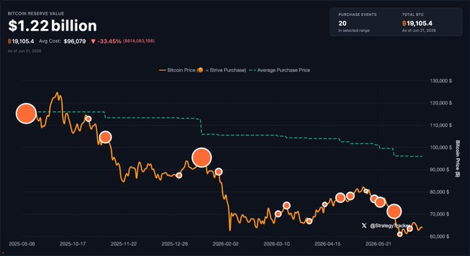Click the 2025-11-22 date label
Viewport: 470px width, 256px height.
[123, 244]
